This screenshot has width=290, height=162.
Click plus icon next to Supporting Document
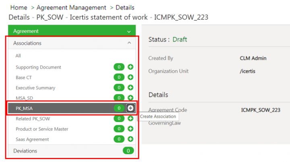(130, 67)
